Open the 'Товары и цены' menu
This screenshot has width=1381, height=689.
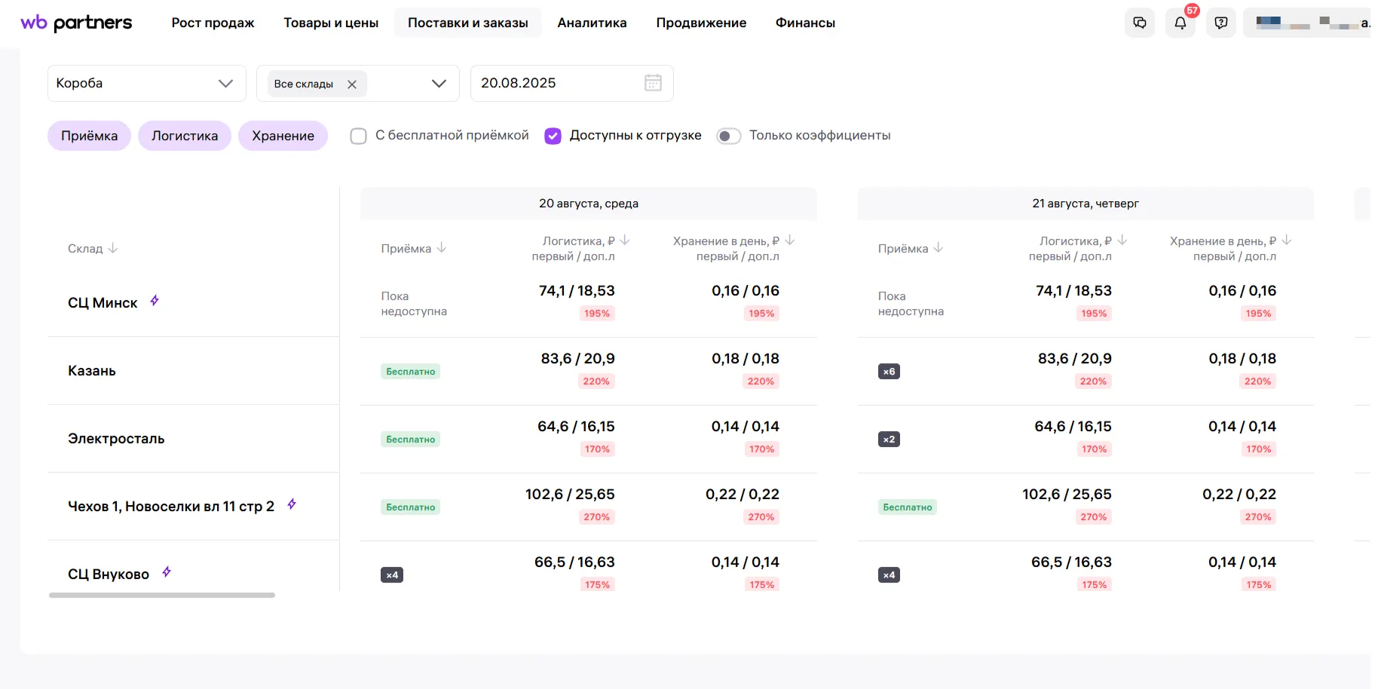click(x=331, y=23)
